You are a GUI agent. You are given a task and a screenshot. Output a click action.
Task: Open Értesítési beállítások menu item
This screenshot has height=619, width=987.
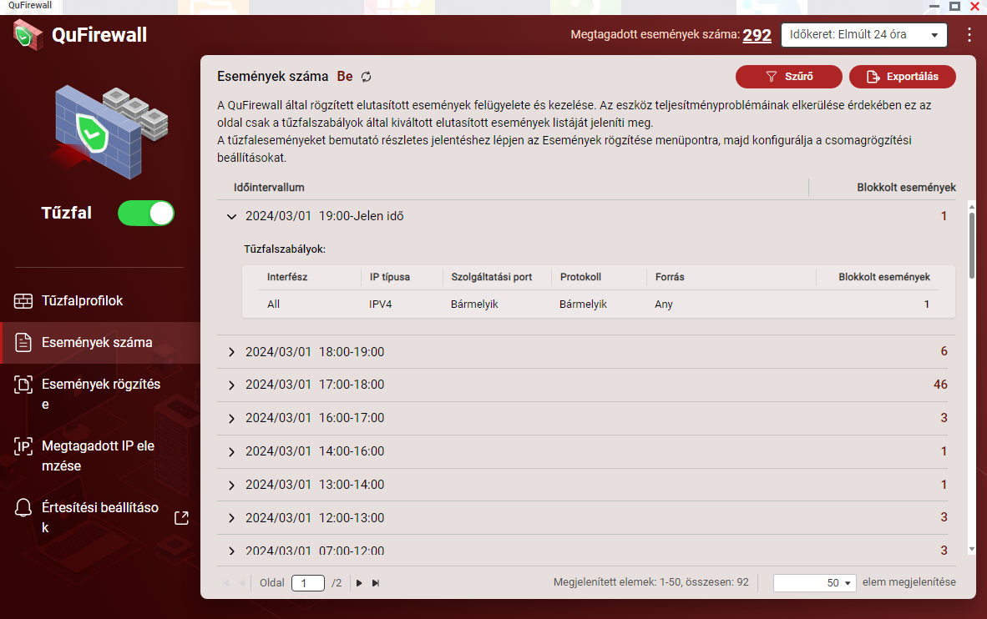101,517
